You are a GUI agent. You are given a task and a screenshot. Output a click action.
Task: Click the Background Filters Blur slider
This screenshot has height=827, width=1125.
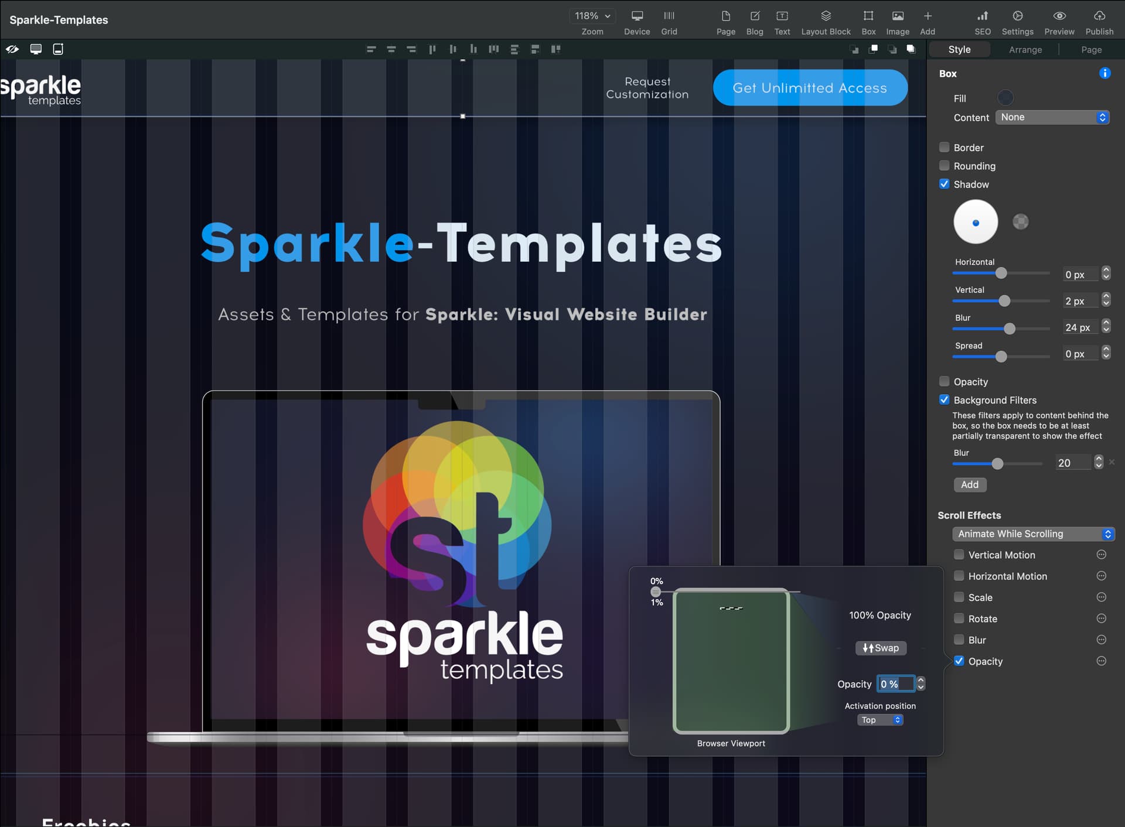point(998,463)
